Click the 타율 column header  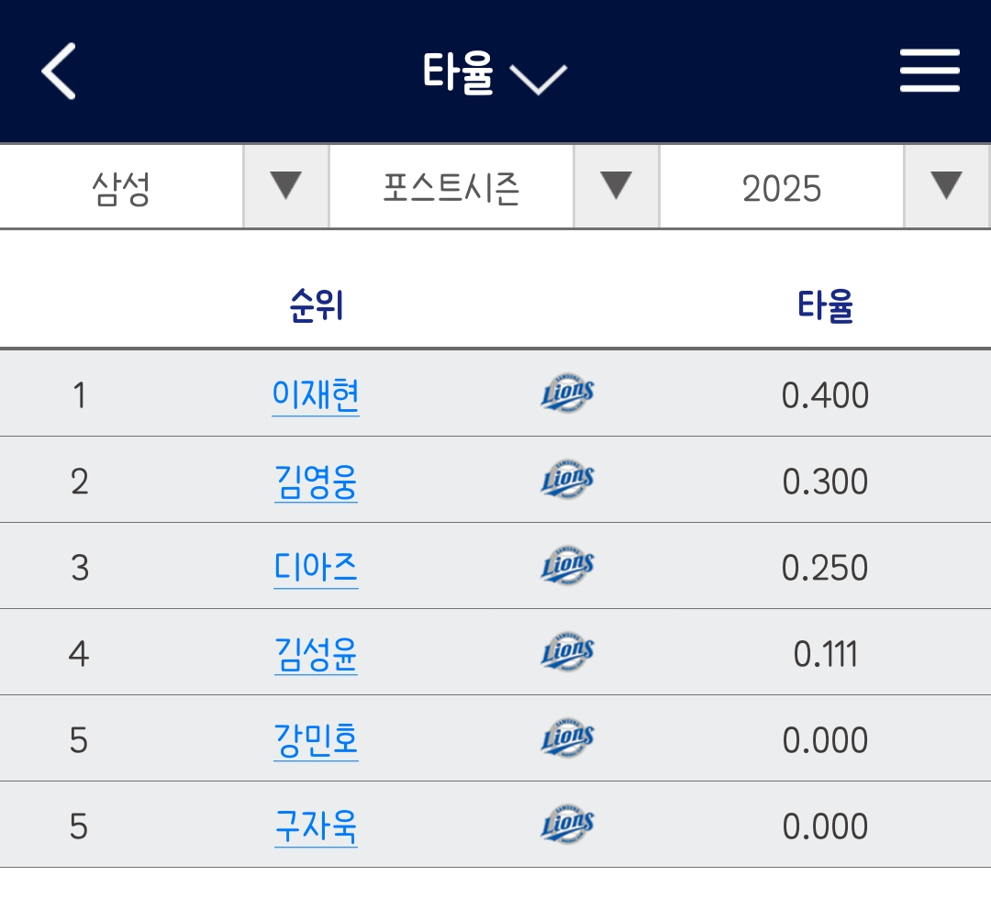825,305
